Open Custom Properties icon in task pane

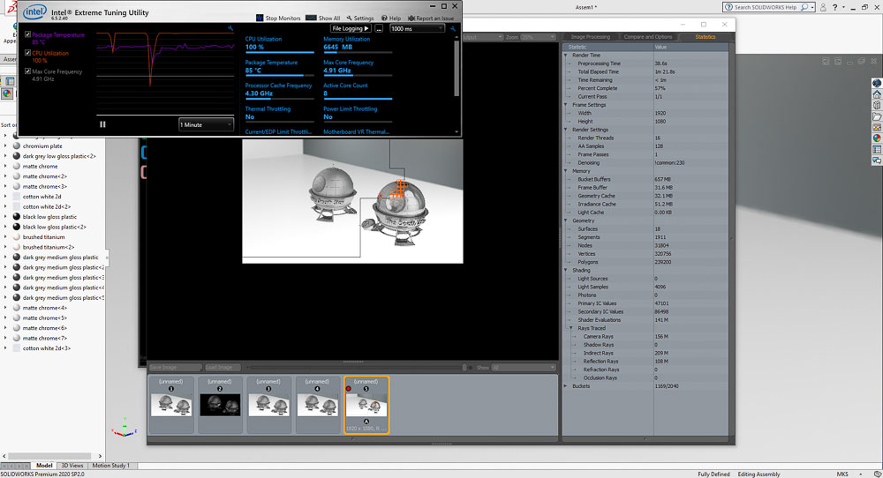click(x=877, y=150)
